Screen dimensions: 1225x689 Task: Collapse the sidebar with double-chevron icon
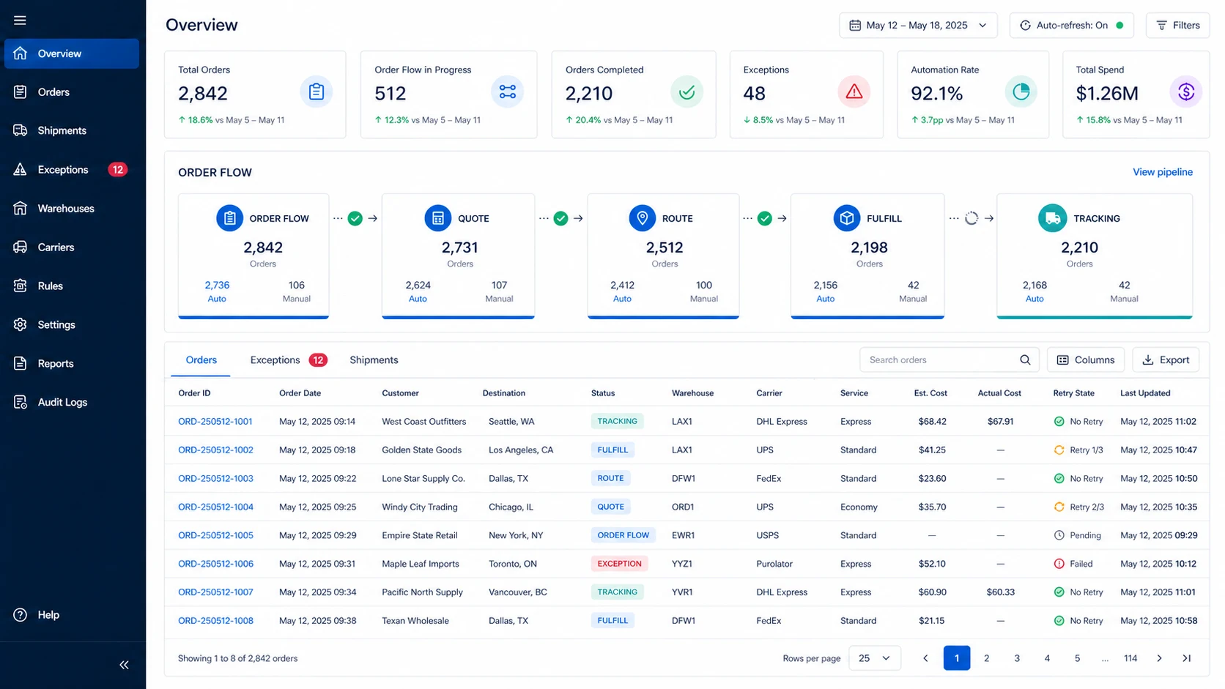124,665
